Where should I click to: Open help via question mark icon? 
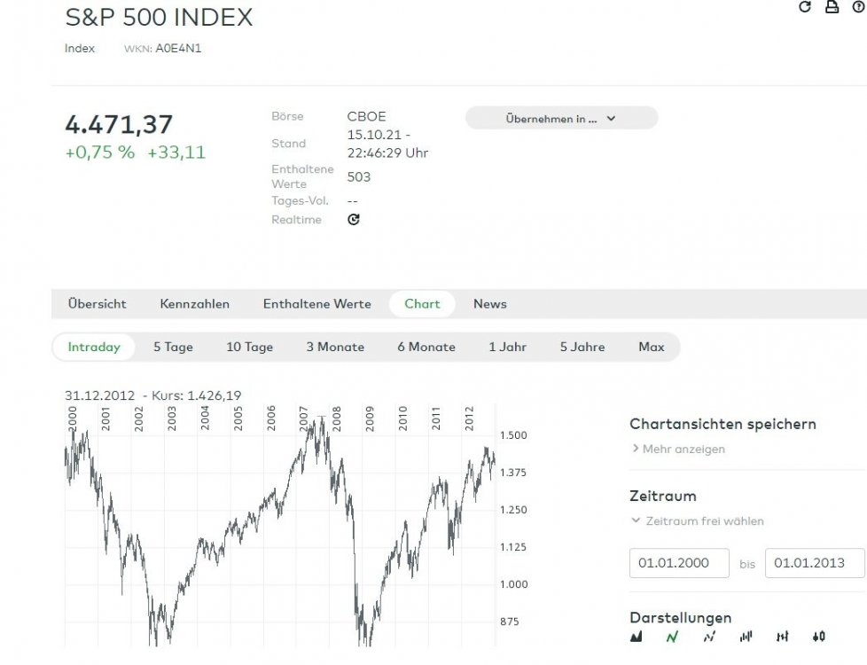click(x=857, y=7)
